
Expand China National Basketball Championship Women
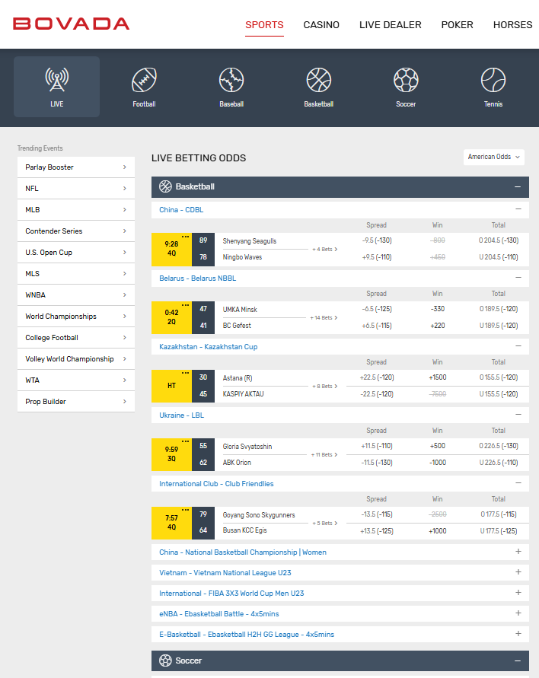coord(518,552)
